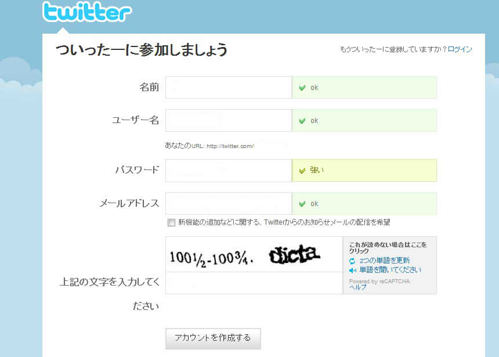Viewport: 499px width, 357px height.
Task: Click the 強い password strength indicator bar
Action: [364, 171]
